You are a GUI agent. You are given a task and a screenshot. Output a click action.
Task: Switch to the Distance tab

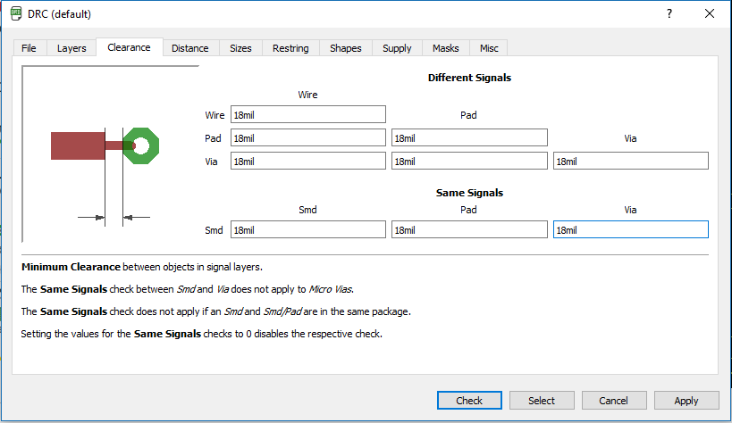(190, 48)
